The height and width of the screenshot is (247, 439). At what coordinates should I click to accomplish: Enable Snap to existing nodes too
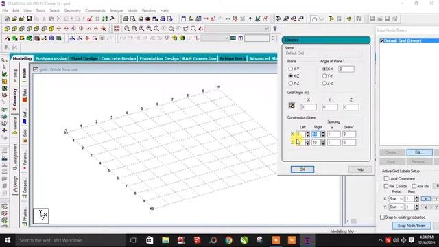coord(382,217)
